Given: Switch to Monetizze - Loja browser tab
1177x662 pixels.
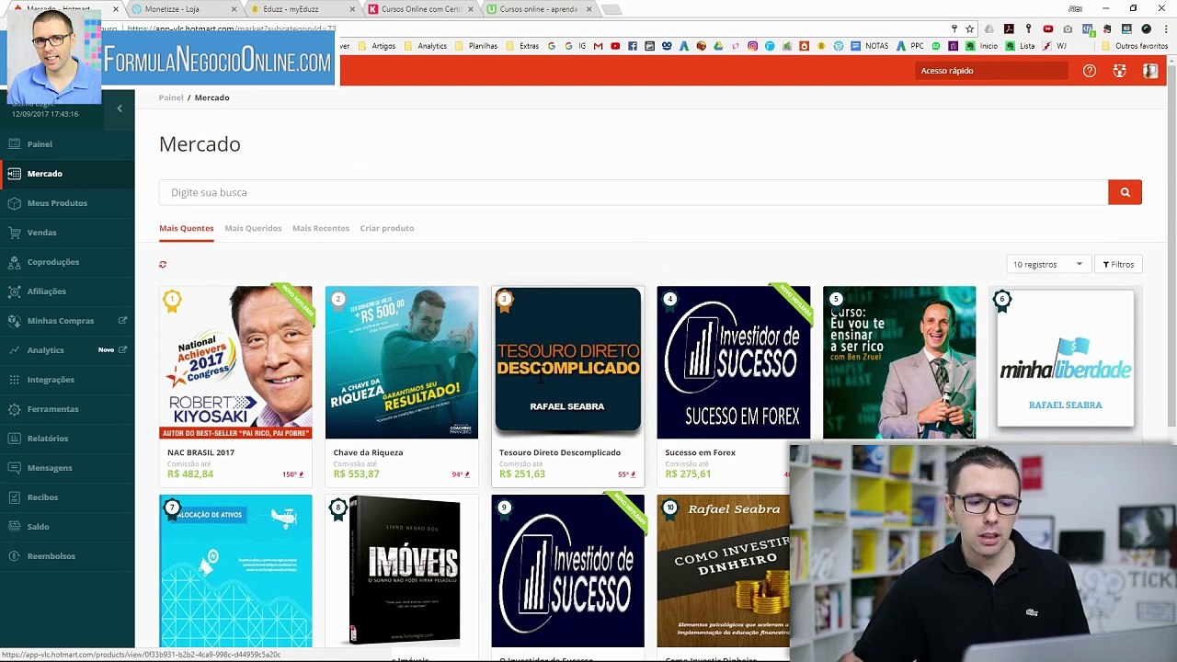Looking at the screenshot, I should (x=182, y=9).
